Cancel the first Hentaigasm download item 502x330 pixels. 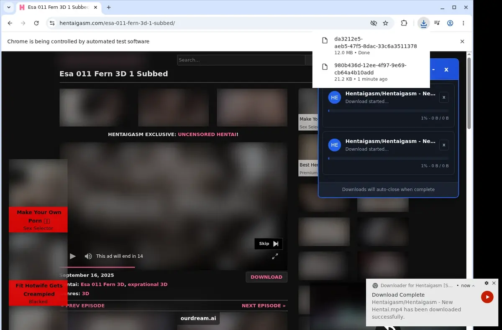pyautogui.click(x=444, y=97)
